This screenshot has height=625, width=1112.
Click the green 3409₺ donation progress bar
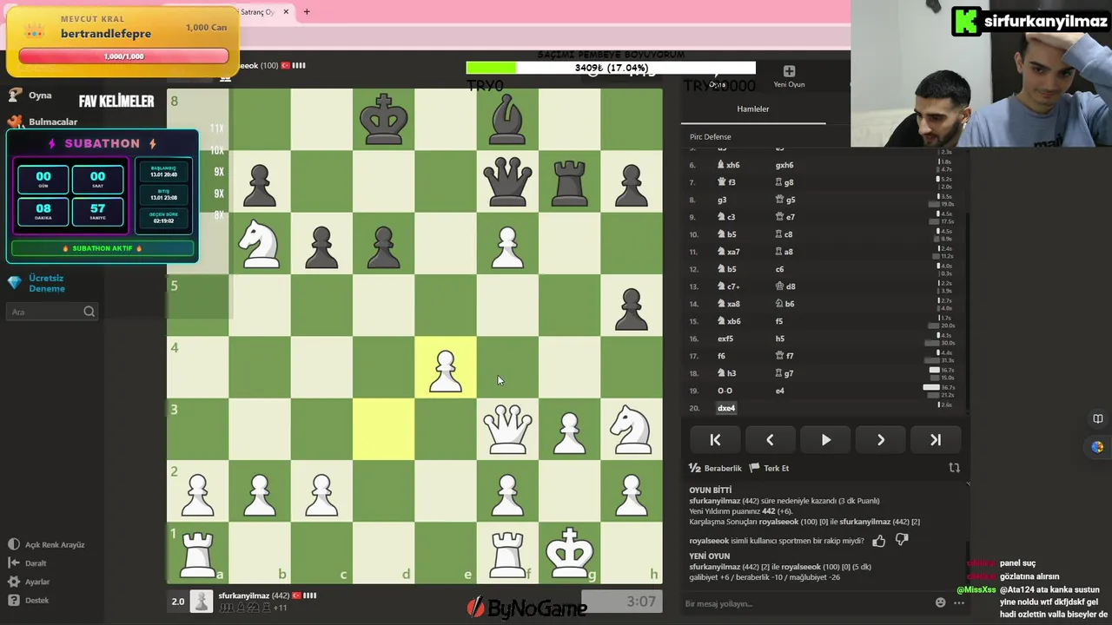611,68
